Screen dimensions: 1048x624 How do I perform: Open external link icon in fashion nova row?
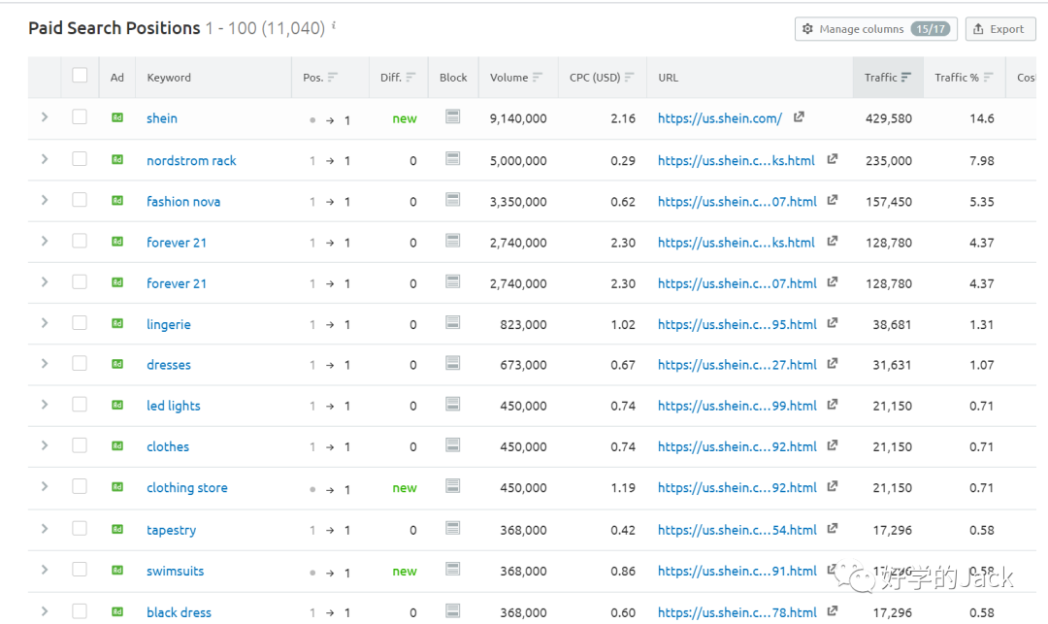point(832,200)
